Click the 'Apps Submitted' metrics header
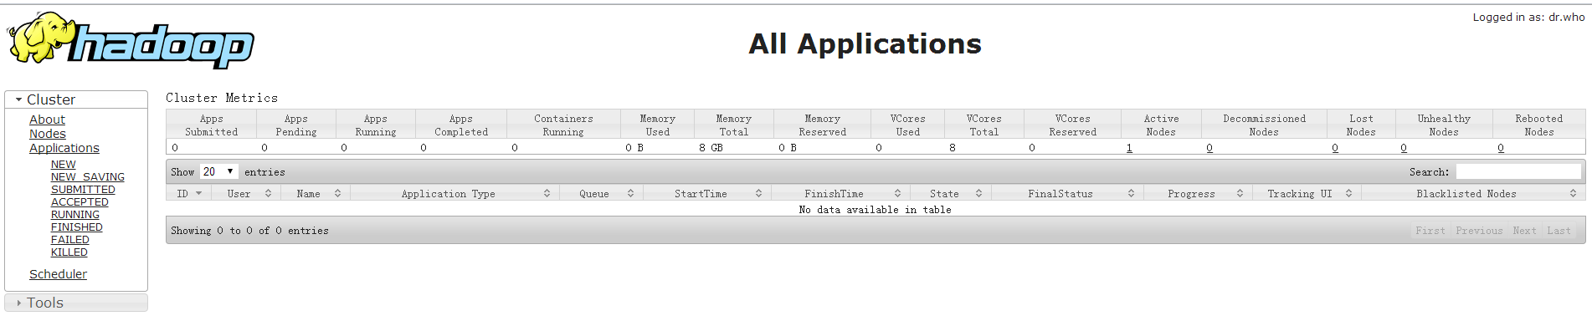This screenshot has width=1592, height=326. (211, 125)
